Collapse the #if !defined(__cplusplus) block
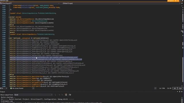184x103 pixels. 9,38
